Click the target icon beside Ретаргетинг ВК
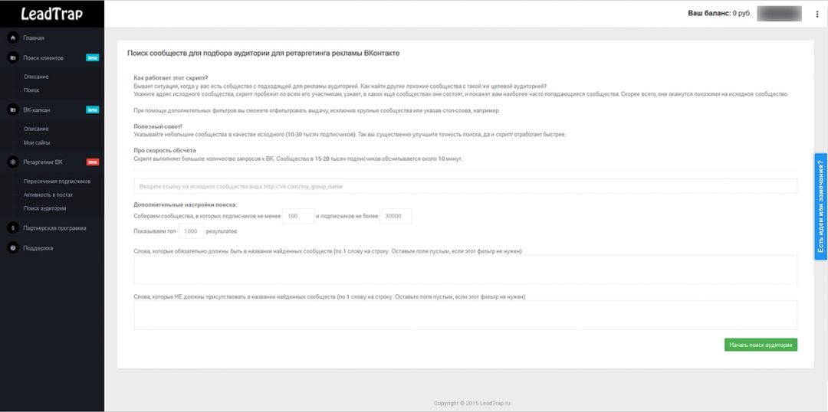 tap(13, 162)
